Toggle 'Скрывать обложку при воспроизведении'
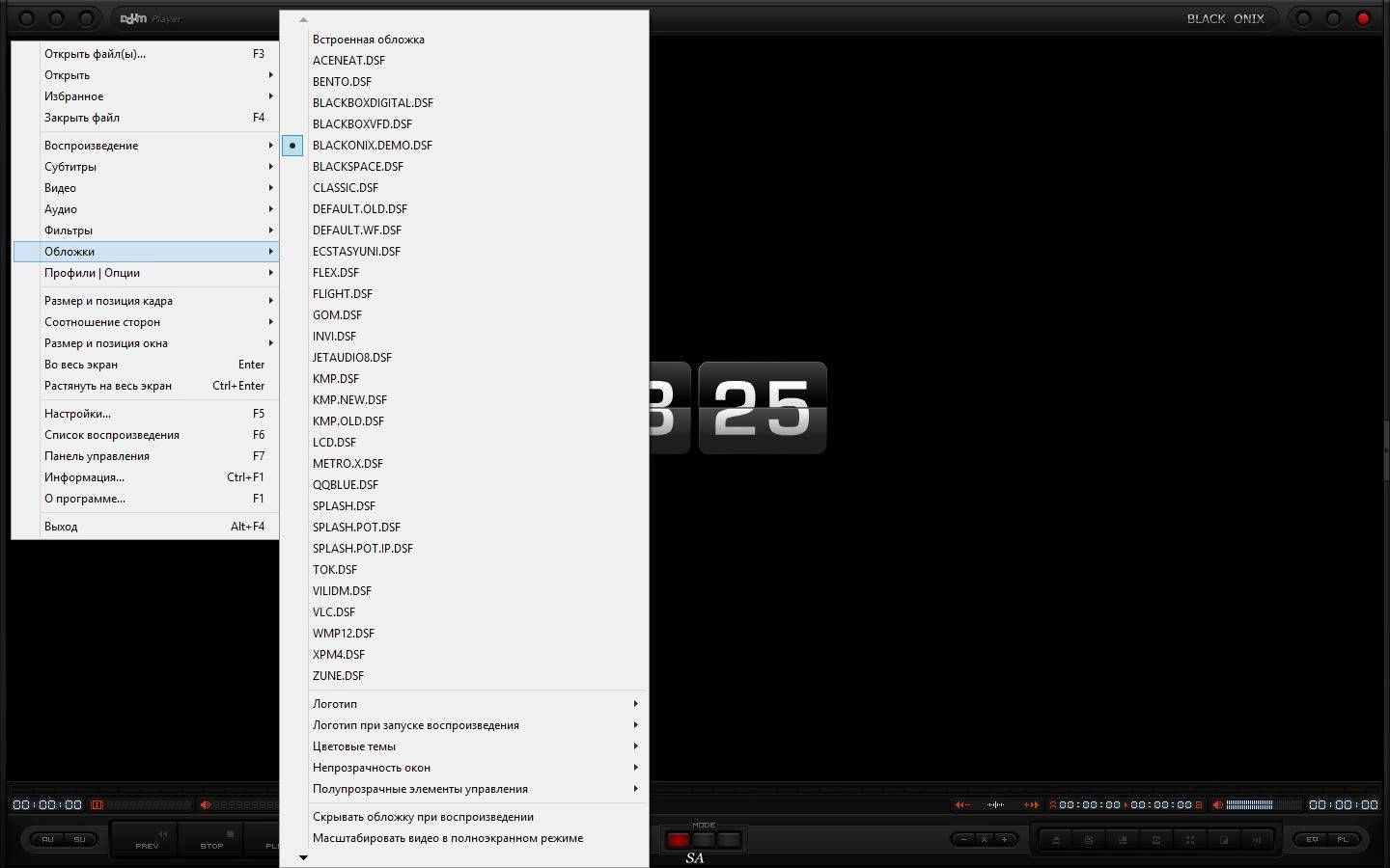This screenshot has height=868, width=1390. 464,817
